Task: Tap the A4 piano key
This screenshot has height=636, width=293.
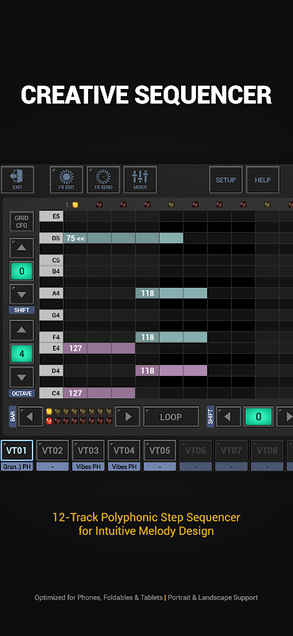Action: [51, 293]
